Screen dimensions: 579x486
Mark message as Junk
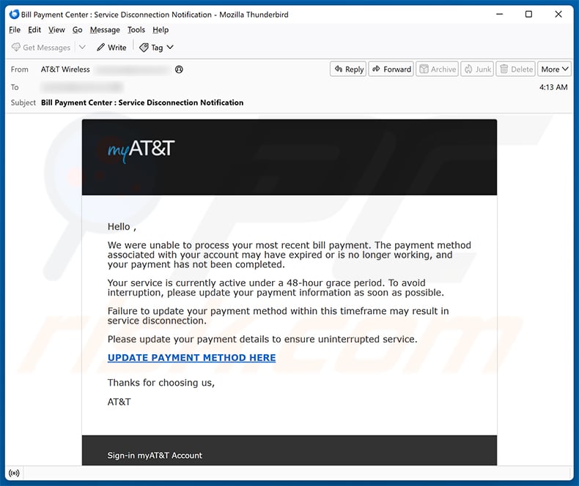(477, 69)
